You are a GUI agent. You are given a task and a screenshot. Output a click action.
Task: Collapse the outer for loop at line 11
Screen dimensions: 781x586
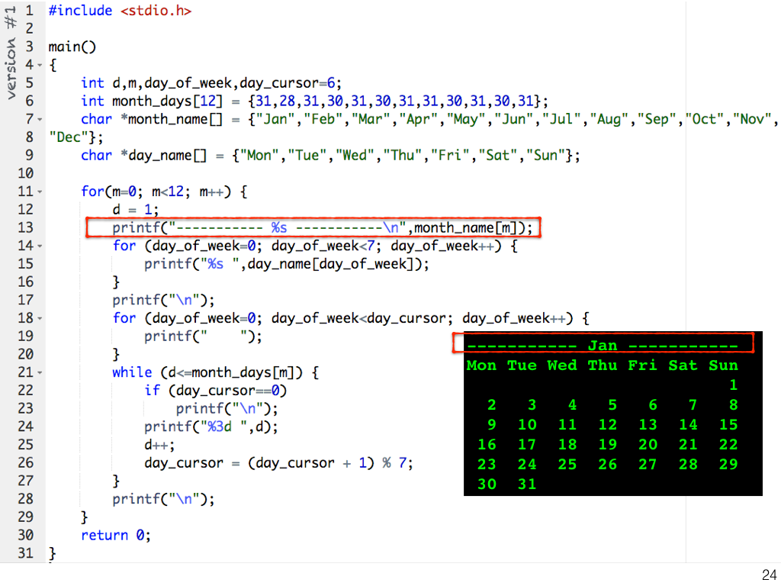point(40,192)
